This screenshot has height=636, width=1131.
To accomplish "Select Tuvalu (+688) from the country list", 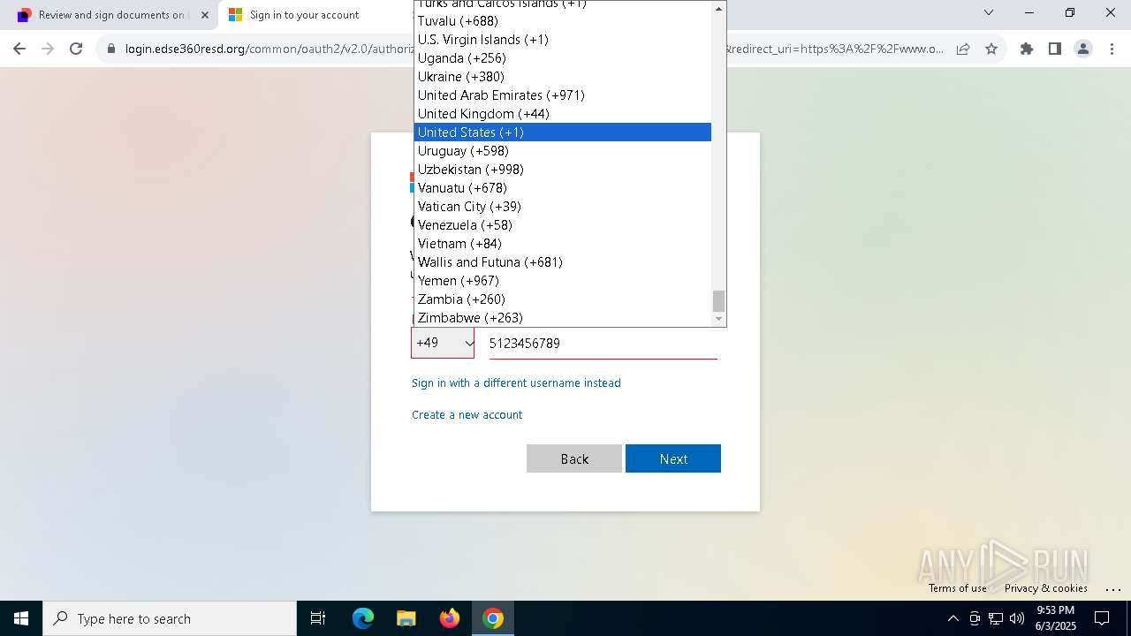I will pyautogui.click(x=563, y=21).
